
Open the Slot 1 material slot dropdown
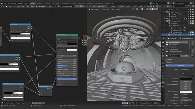[52, 6]
